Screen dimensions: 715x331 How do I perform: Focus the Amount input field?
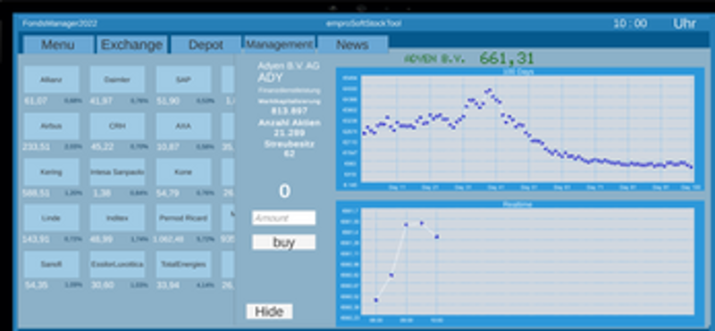pos(283,218)
